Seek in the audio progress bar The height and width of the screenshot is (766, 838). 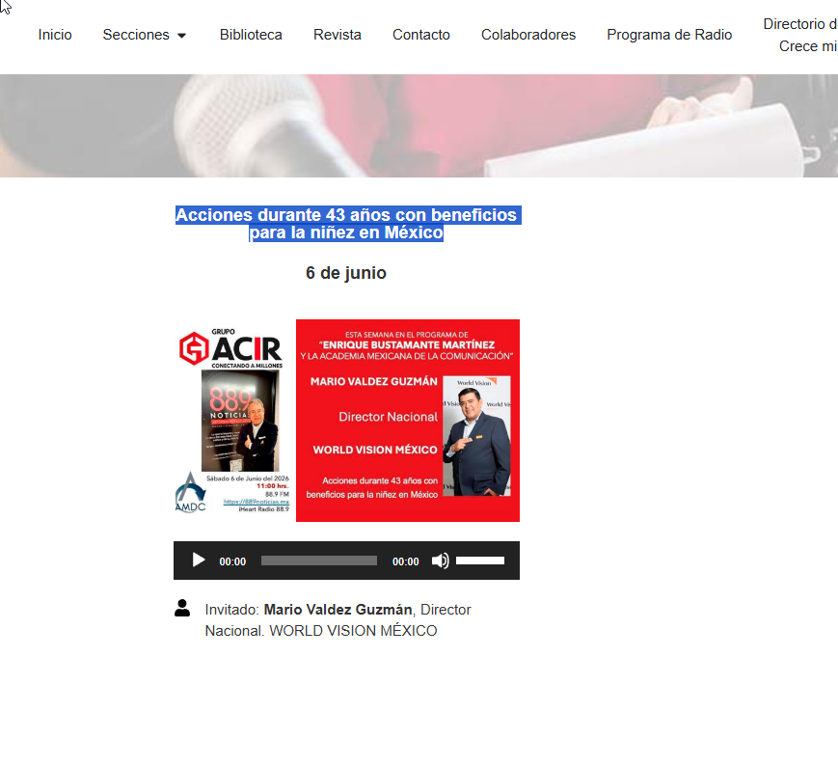coord(319,561)
